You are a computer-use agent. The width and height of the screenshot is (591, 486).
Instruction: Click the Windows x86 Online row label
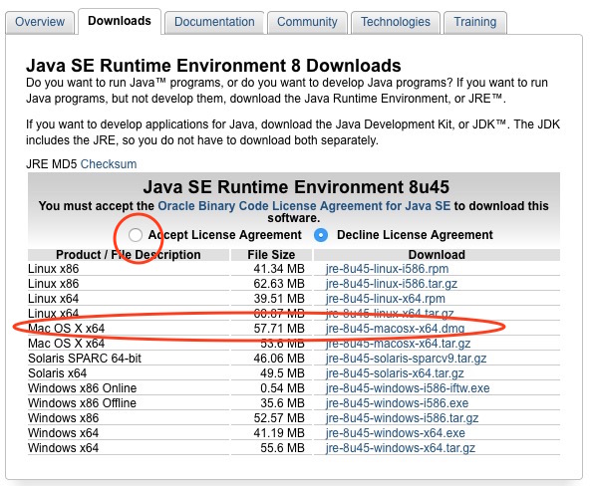coord(82,388)
